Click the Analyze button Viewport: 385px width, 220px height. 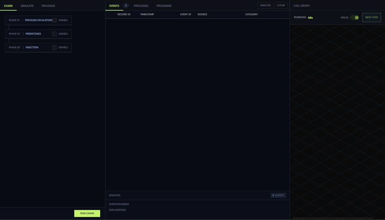(x=265, y=6)
